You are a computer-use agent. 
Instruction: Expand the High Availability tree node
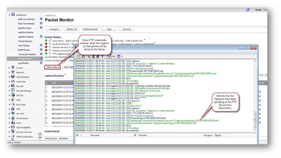[9, 127]
